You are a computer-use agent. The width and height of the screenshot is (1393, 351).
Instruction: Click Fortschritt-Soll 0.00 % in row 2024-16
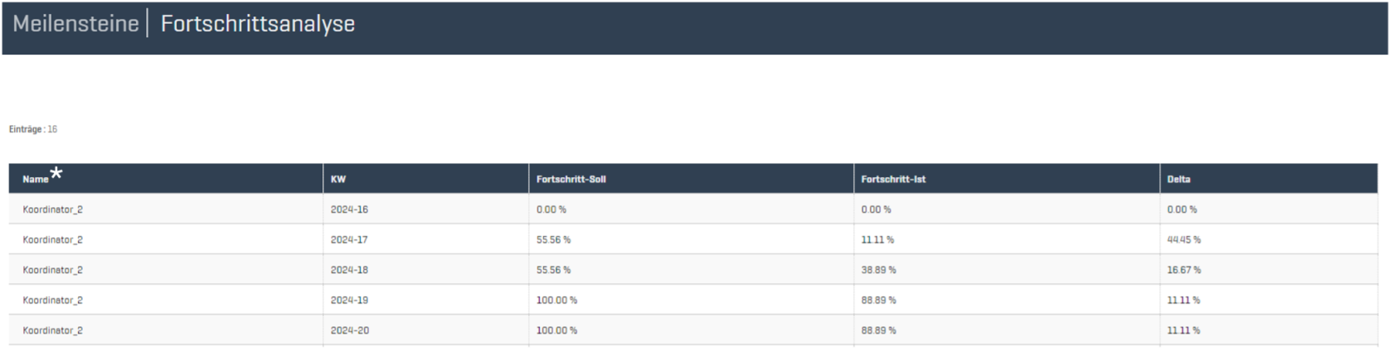(551, 210)
